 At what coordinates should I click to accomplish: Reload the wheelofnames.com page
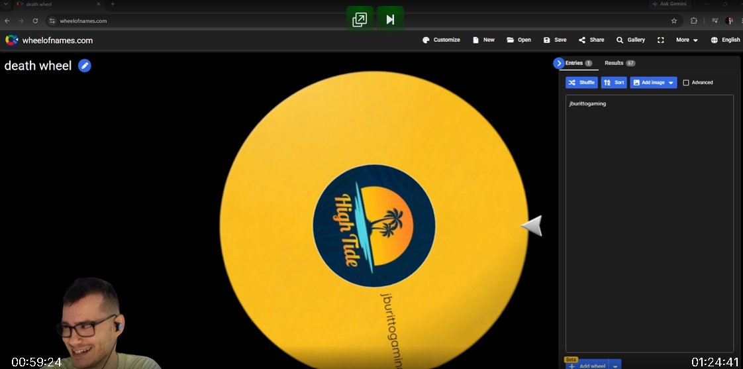[x=35, y=21]
